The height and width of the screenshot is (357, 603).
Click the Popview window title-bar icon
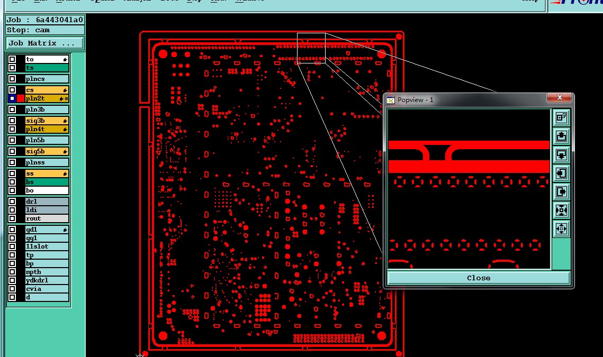tap(391, 100)
